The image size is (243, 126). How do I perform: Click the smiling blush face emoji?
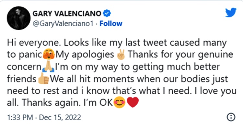pos(119,102)
